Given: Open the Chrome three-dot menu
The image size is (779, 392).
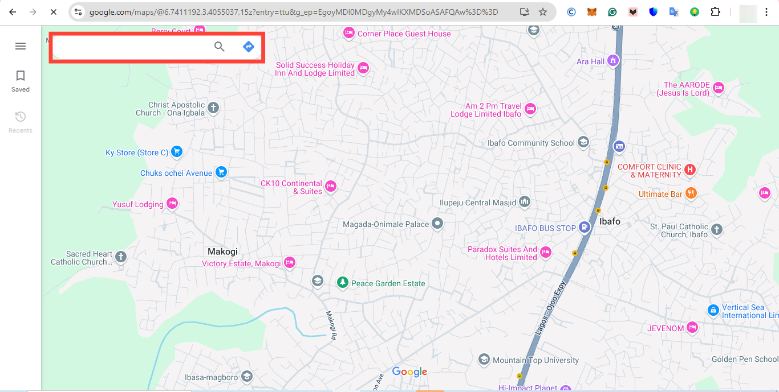Looking at the screenshot, I should 766,12.
